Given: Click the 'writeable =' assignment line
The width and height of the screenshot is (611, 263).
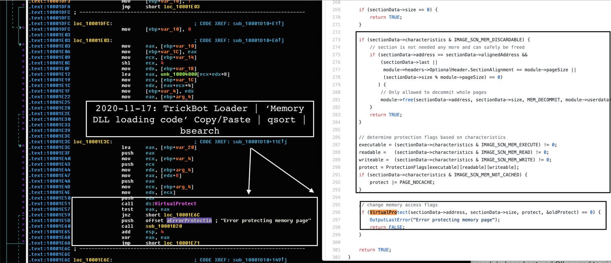Looking at the screenshot, I should click(x=455, y=160).
